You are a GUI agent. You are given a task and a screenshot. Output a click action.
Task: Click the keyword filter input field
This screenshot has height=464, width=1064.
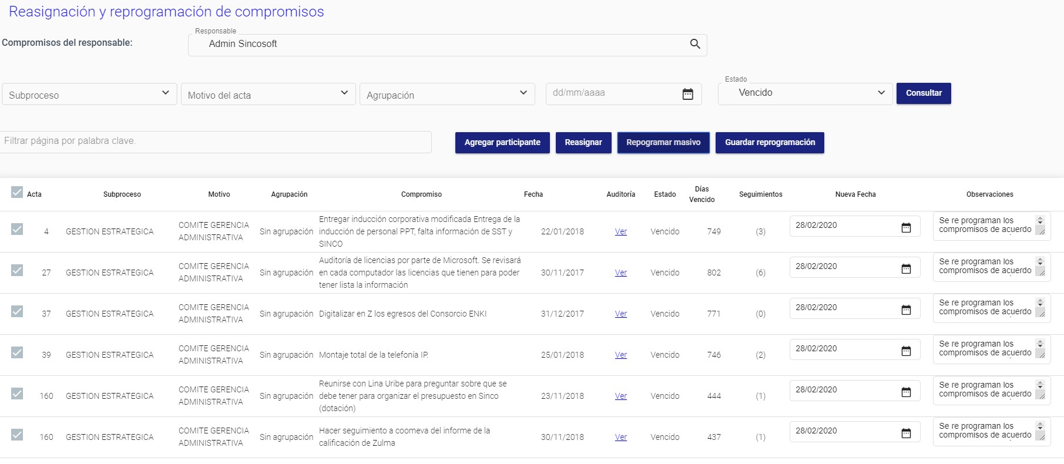(x=216, y=142)
